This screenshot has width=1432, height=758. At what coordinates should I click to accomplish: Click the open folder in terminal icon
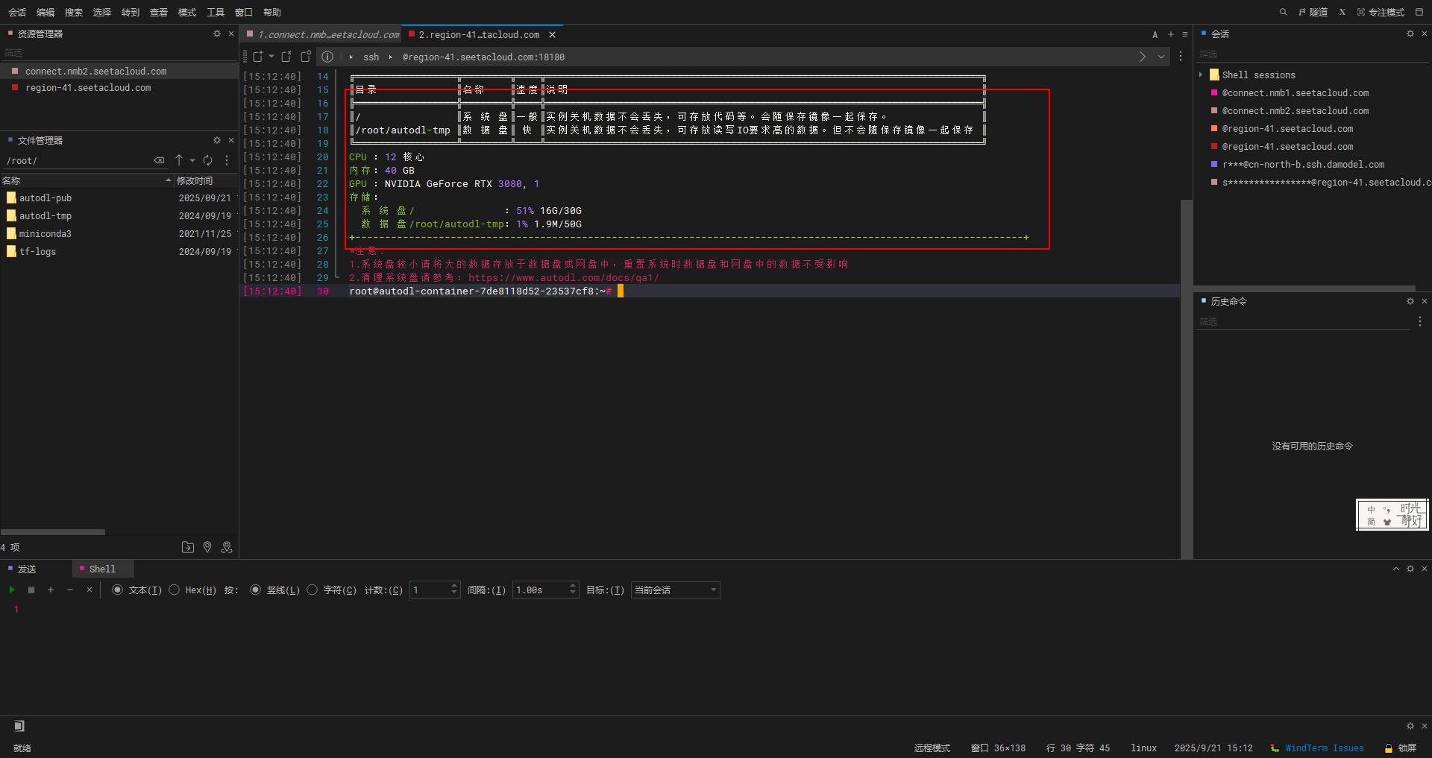coord(188,547)
